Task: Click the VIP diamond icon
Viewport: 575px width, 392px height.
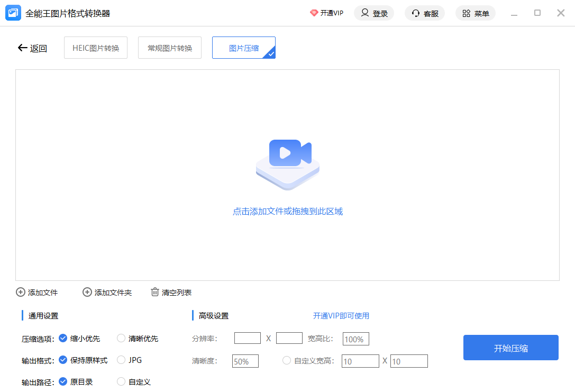Action: (314, 13)
